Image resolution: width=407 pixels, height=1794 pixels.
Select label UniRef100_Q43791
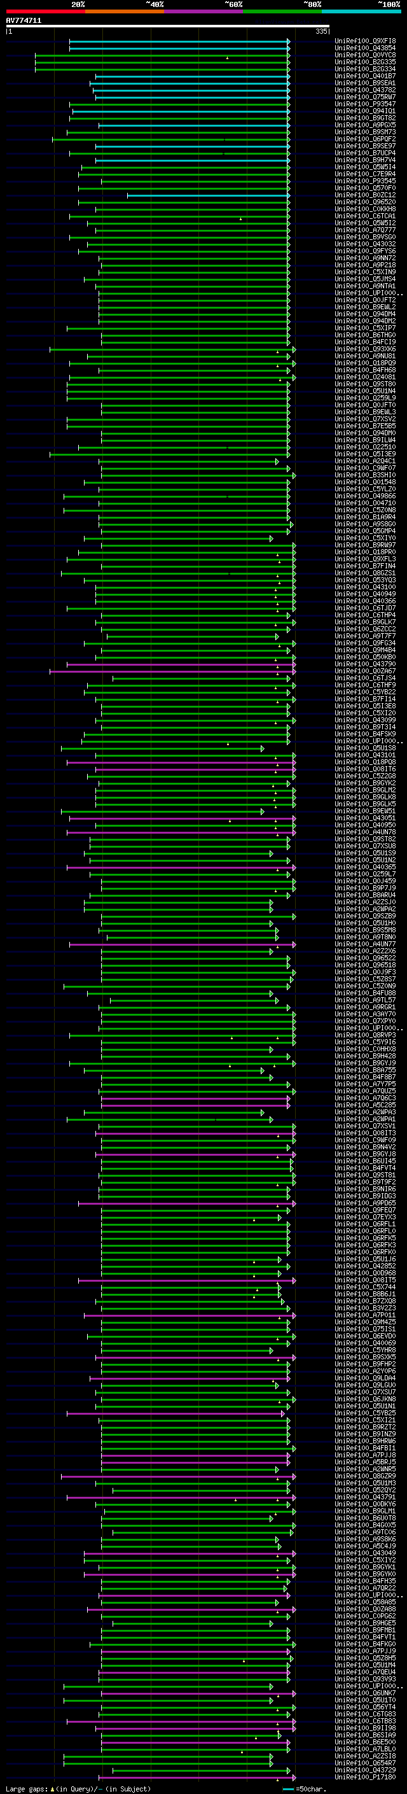pyautogui.click(x=365, y=1497)
